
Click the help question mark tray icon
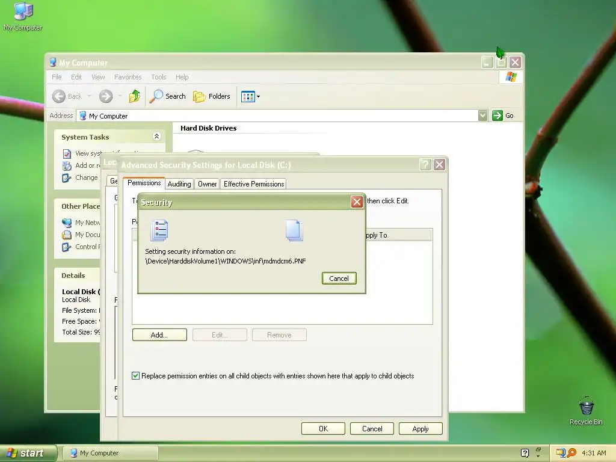(x=525, y=453)
